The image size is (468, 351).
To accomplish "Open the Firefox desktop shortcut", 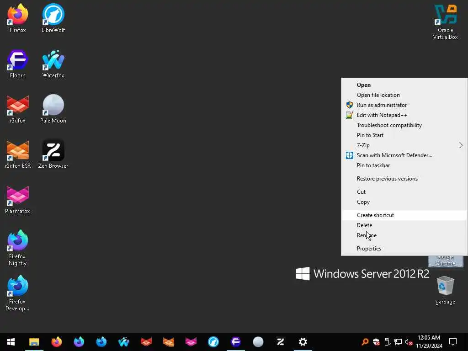I will (18, 18).
